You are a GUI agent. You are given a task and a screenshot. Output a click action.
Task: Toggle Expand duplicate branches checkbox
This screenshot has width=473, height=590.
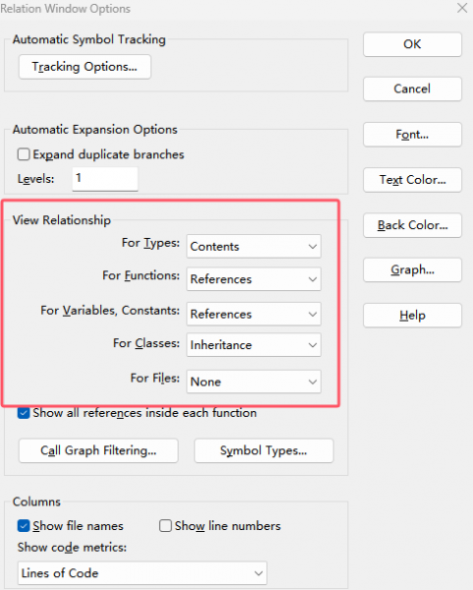click(x=24, y=154)
